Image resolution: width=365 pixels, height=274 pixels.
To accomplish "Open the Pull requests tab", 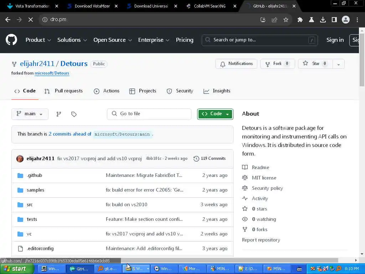I will click(x=63, y=91).
